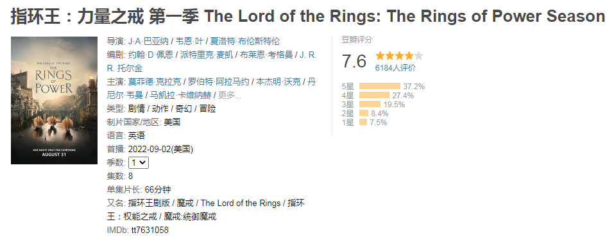This screenshot has height=242, width=607.
Task: Open writer 派特里克·麦凯 link
Action: [x=207, y=55]
